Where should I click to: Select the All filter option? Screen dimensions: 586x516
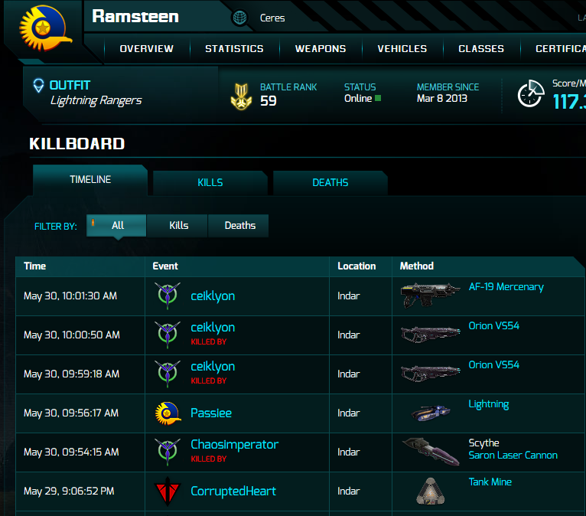pyautogui.click(x=117, y=225)
